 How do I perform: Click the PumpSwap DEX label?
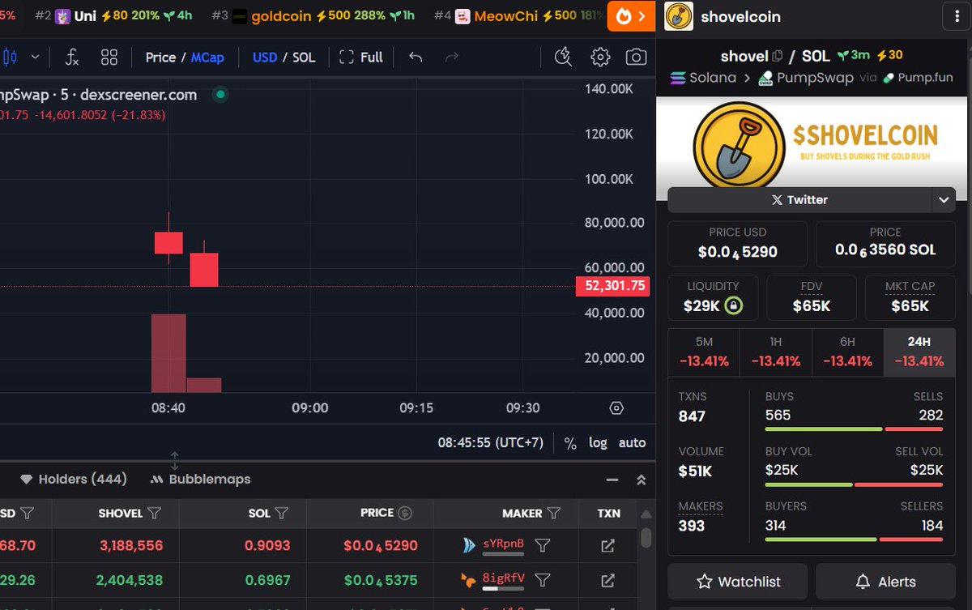point(805,78)
